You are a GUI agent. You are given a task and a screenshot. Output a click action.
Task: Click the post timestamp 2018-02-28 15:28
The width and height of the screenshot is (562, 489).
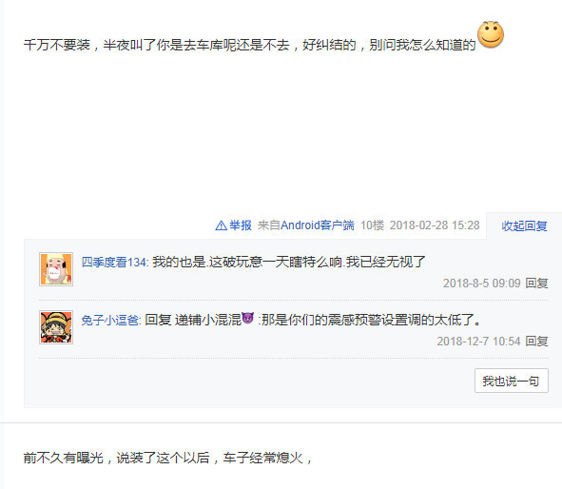point(435,225)
